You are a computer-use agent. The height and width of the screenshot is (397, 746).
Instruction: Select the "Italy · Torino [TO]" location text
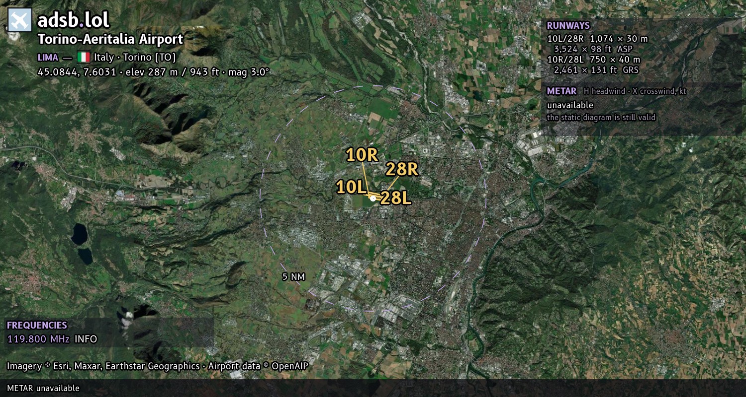pos(135,57)
